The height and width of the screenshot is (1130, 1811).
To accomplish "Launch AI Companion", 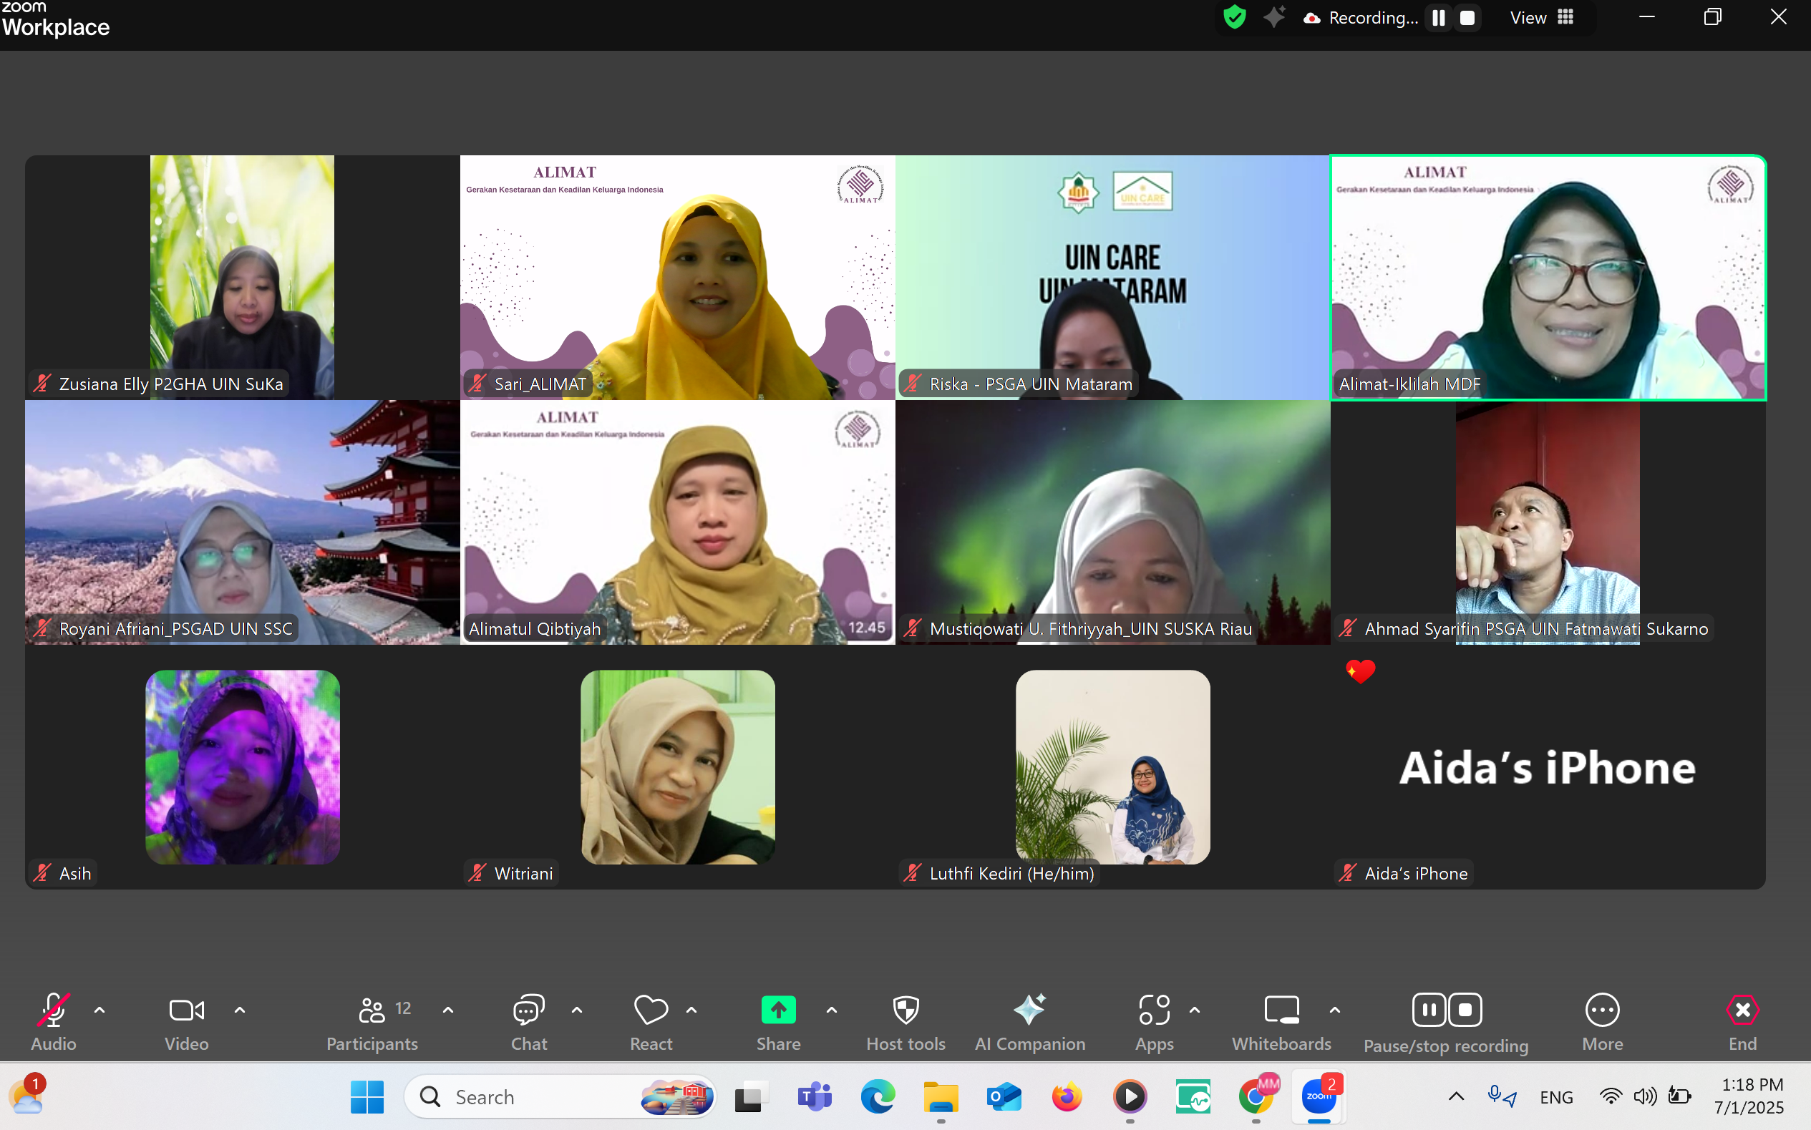I will [x=1030, y=1022].
